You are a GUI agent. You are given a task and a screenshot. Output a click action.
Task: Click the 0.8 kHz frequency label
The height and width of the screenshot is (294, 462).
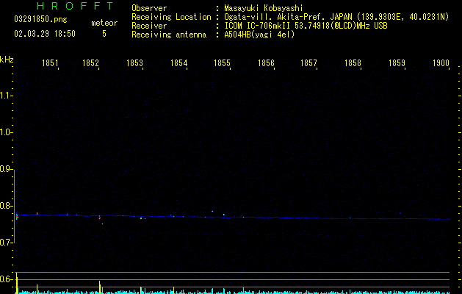point(6,206)
